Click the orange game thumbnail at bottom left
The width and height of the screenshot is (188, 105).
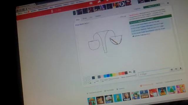click(91, 101)
